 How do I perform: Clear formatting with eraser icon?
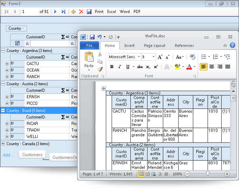(x=192, y=57)
